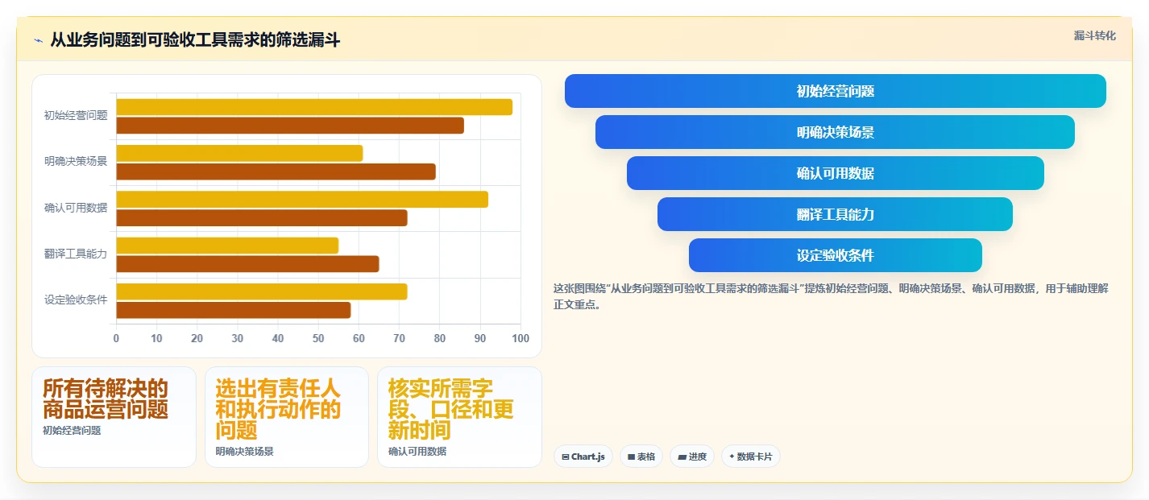The height and width of the screenshot is (500, 1149).
Task: Open the 所有待解决的商品运营问题 data card
Action: pyautogui.click(x=114, y=417)
